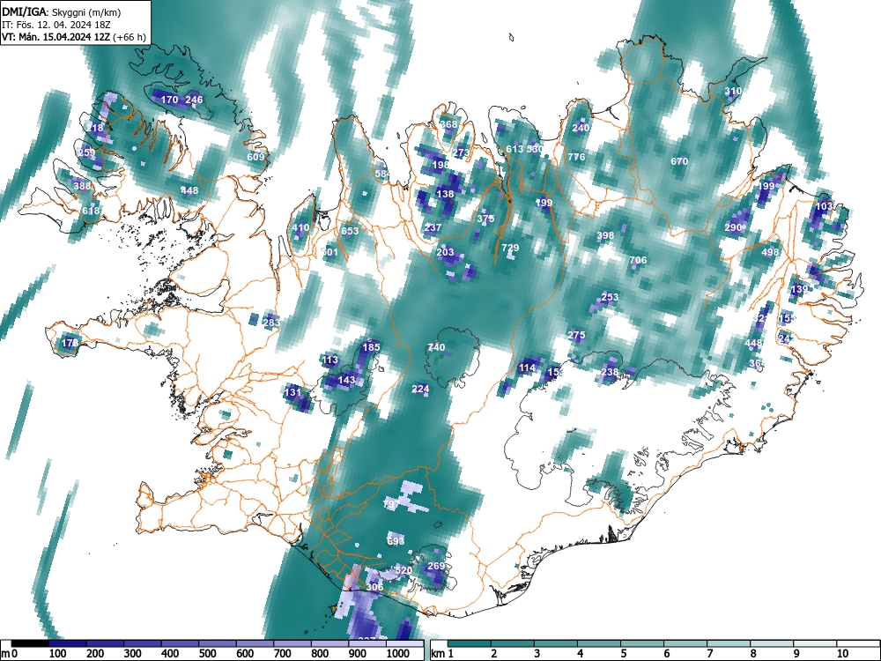Click the black 0–100 m legend swatch
Screen dimensions: 881x661
30,643
